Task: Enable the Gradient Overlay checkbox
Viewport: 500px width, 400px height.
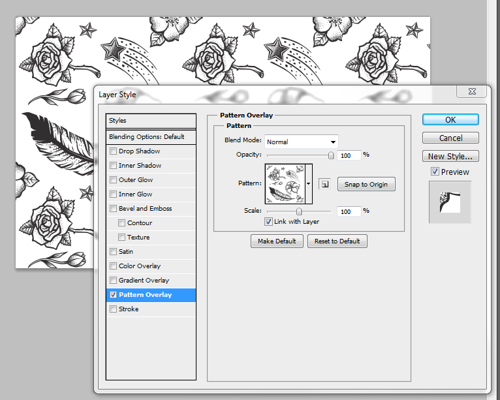Action: point(113,280)
